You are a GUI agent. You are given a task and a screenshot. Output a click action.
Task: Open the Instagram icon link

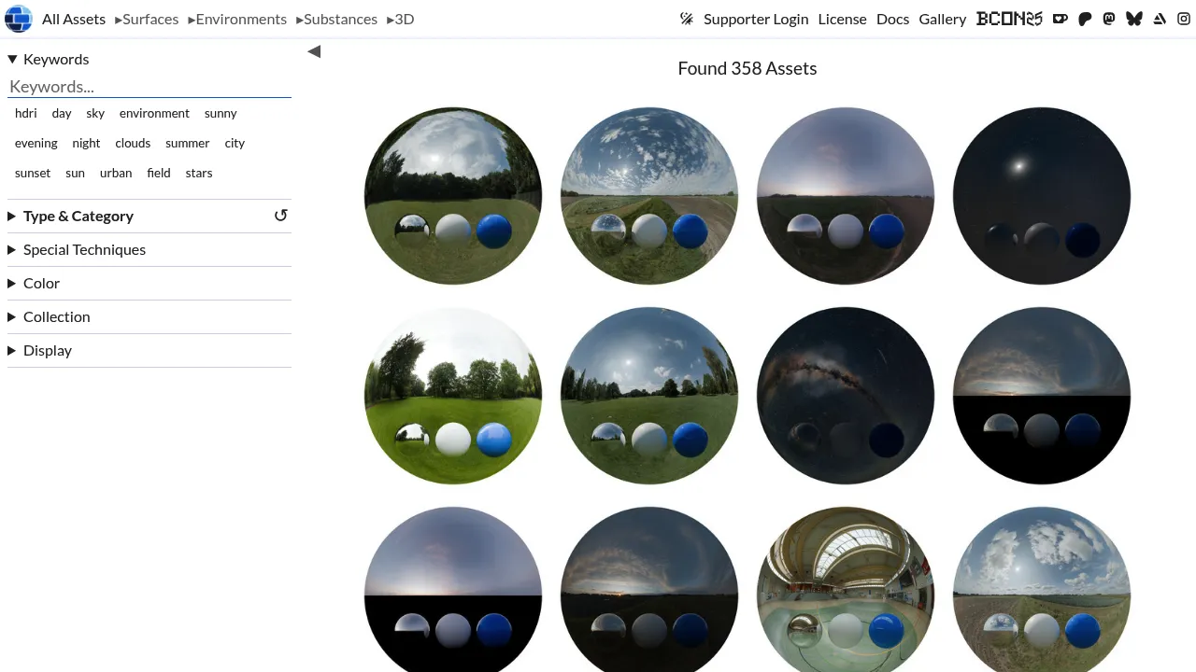point(1184,19)
